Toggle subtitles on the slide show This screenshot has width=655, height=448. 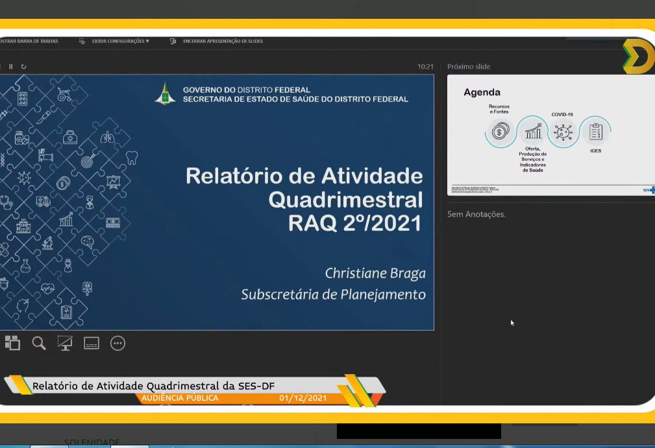pos(91,344)
